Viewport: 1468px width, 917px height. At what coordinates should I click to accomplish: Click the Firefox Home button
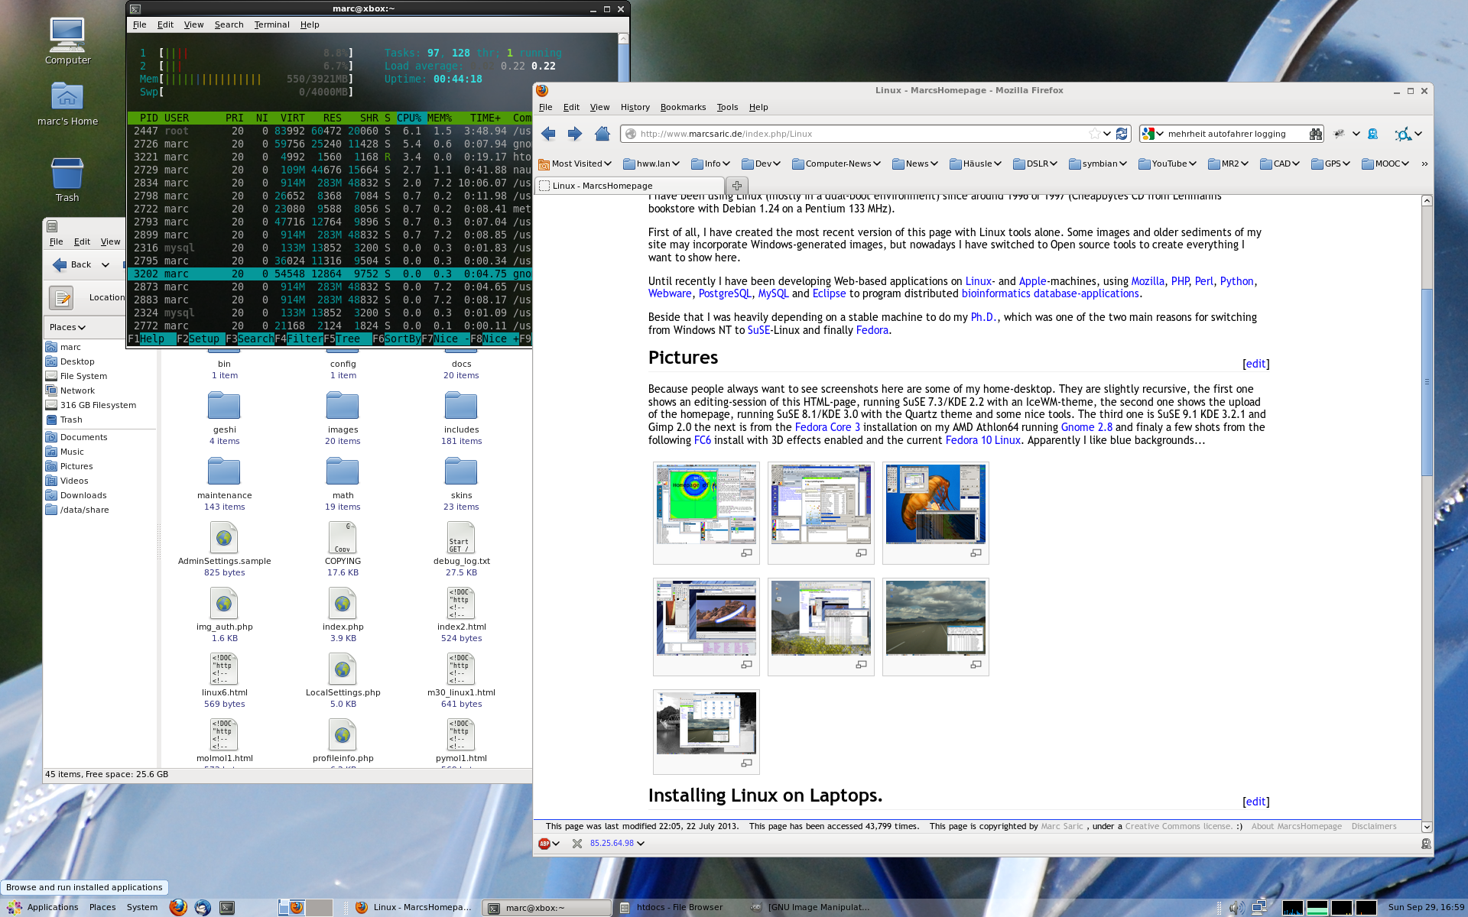pos(602,134)
